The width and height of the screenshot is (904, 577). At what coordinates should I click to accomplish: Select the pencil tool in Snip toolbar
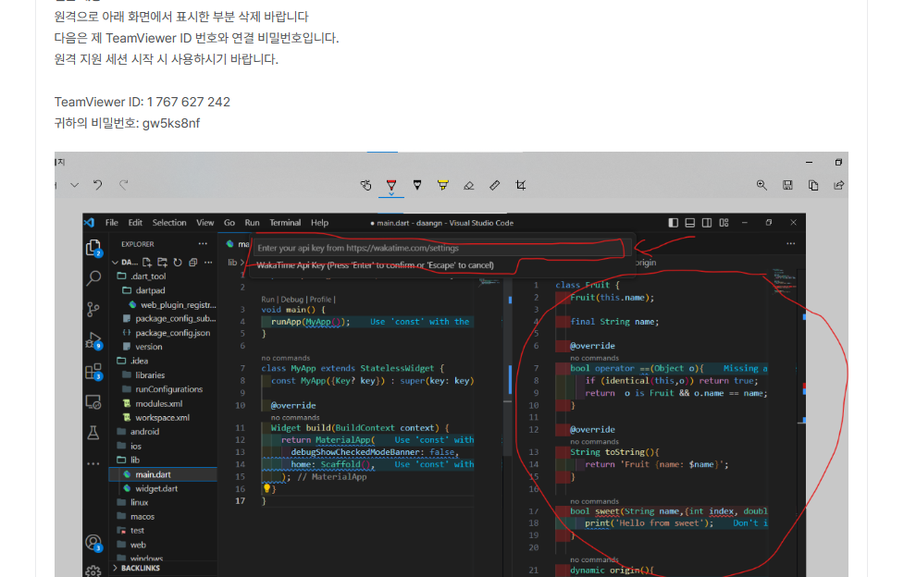click(417, 185)
